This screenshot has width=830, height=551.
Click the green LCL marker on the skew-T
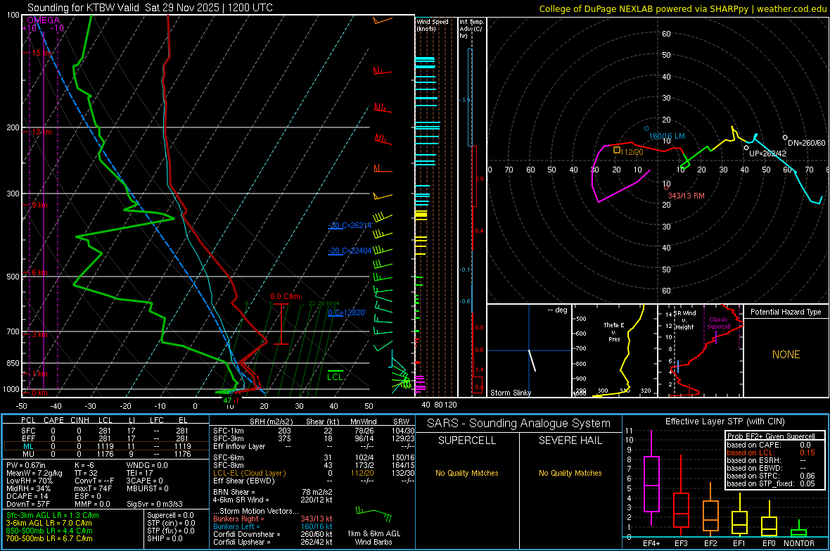[x=335, y=376]
